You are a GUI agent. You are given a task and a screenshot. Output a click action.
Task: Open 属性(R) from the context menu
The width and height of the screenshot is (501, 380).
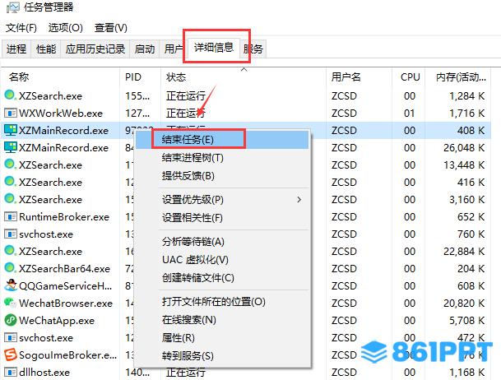[223, 337]
